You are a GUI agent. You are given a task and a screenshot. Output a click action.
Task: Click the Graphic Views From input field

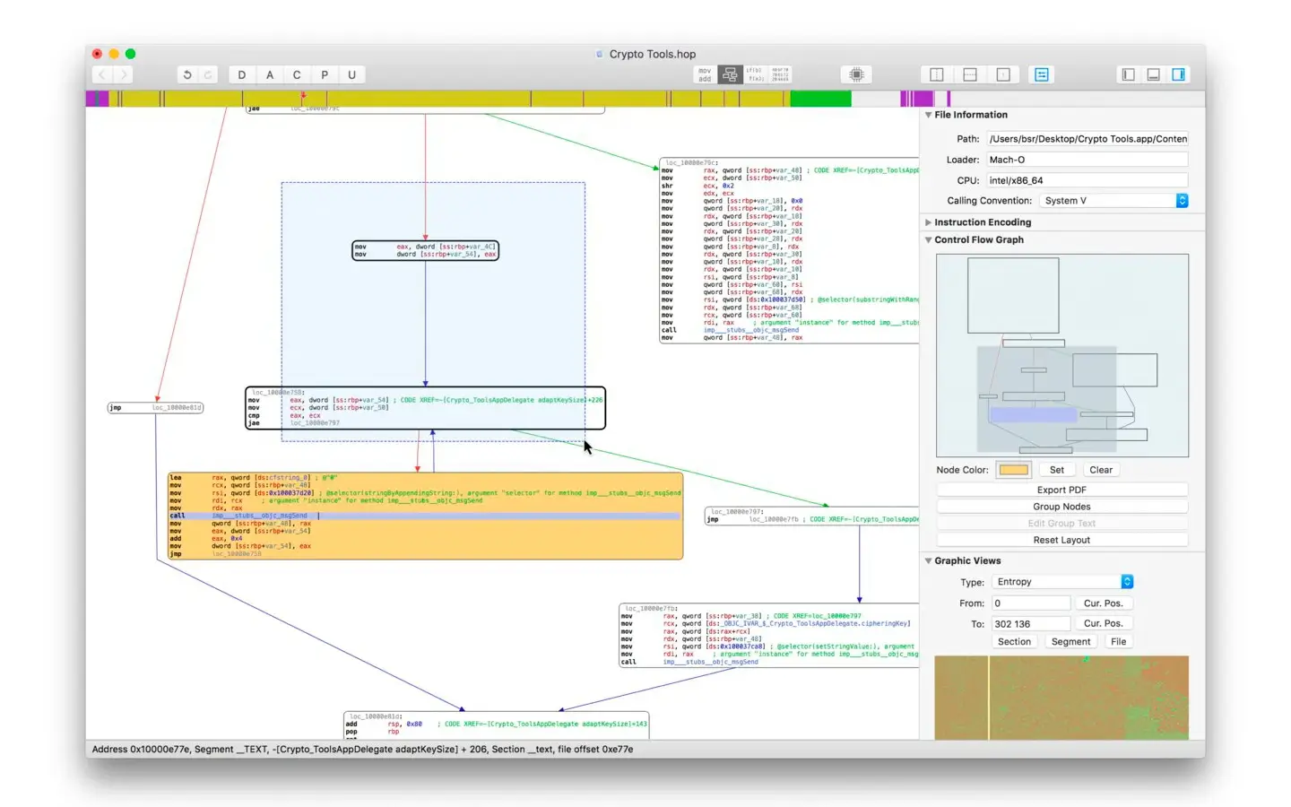click(1030, 603)
